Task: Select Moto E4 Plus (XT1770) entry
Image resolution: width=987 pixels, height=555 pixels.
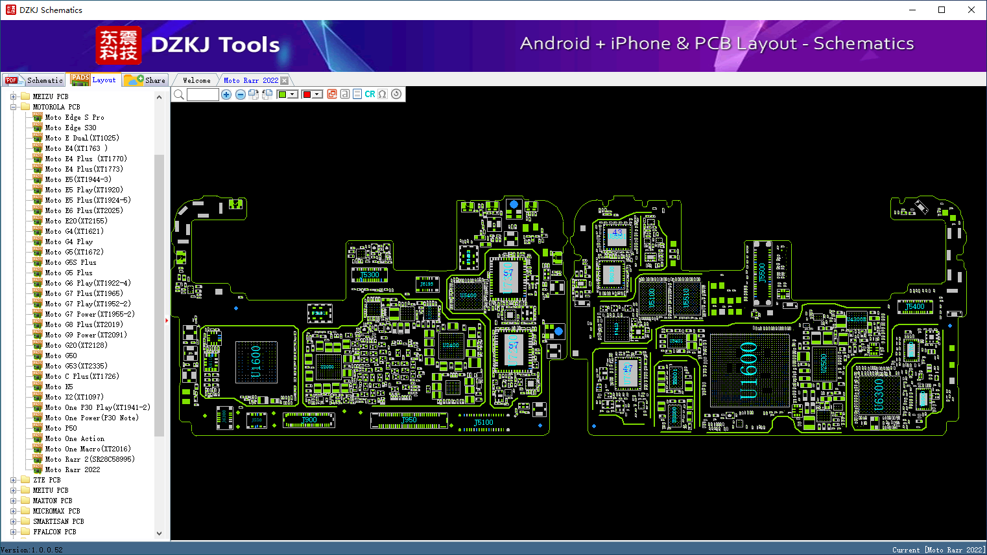Action: pos(86,159)
